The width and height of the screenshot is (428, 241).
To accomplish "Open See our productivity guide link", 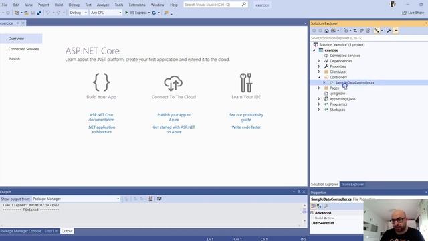I will pos(246,117).
